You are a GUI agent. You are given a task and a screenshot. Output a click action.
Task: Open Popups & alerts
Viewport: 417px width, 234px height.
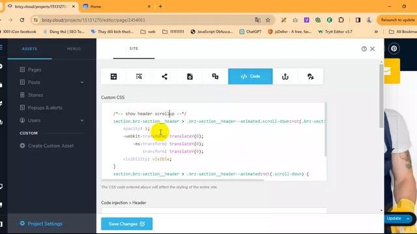click(45, 108)
